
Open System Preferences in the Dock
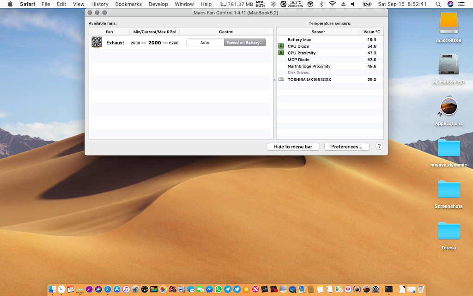click(376, 289)
